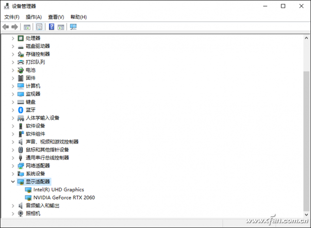The image size is (311, 228).
Task: Select NVIDIA GeForce RTX 2060 device
Action: (x=64, y=198)
